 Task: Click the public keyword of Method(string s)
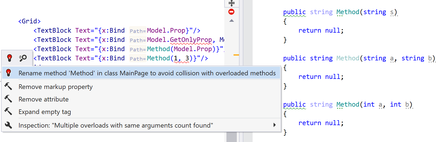294,12
